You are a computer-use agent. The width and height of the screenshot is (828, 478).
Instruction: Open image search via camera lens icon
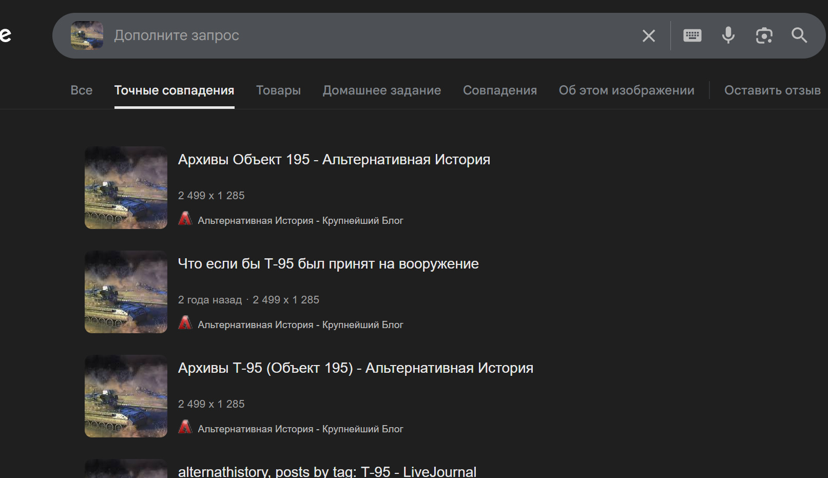[x=764, y=35]
